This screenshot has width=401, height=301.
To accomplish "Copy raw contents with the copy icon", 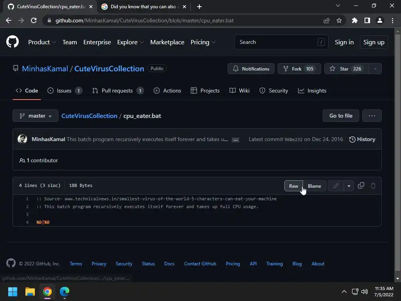I will [361, 185].
